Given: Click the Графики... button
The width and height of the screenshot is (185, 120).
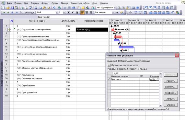Looking at the screenshot, I should click(x=171, y=93).
